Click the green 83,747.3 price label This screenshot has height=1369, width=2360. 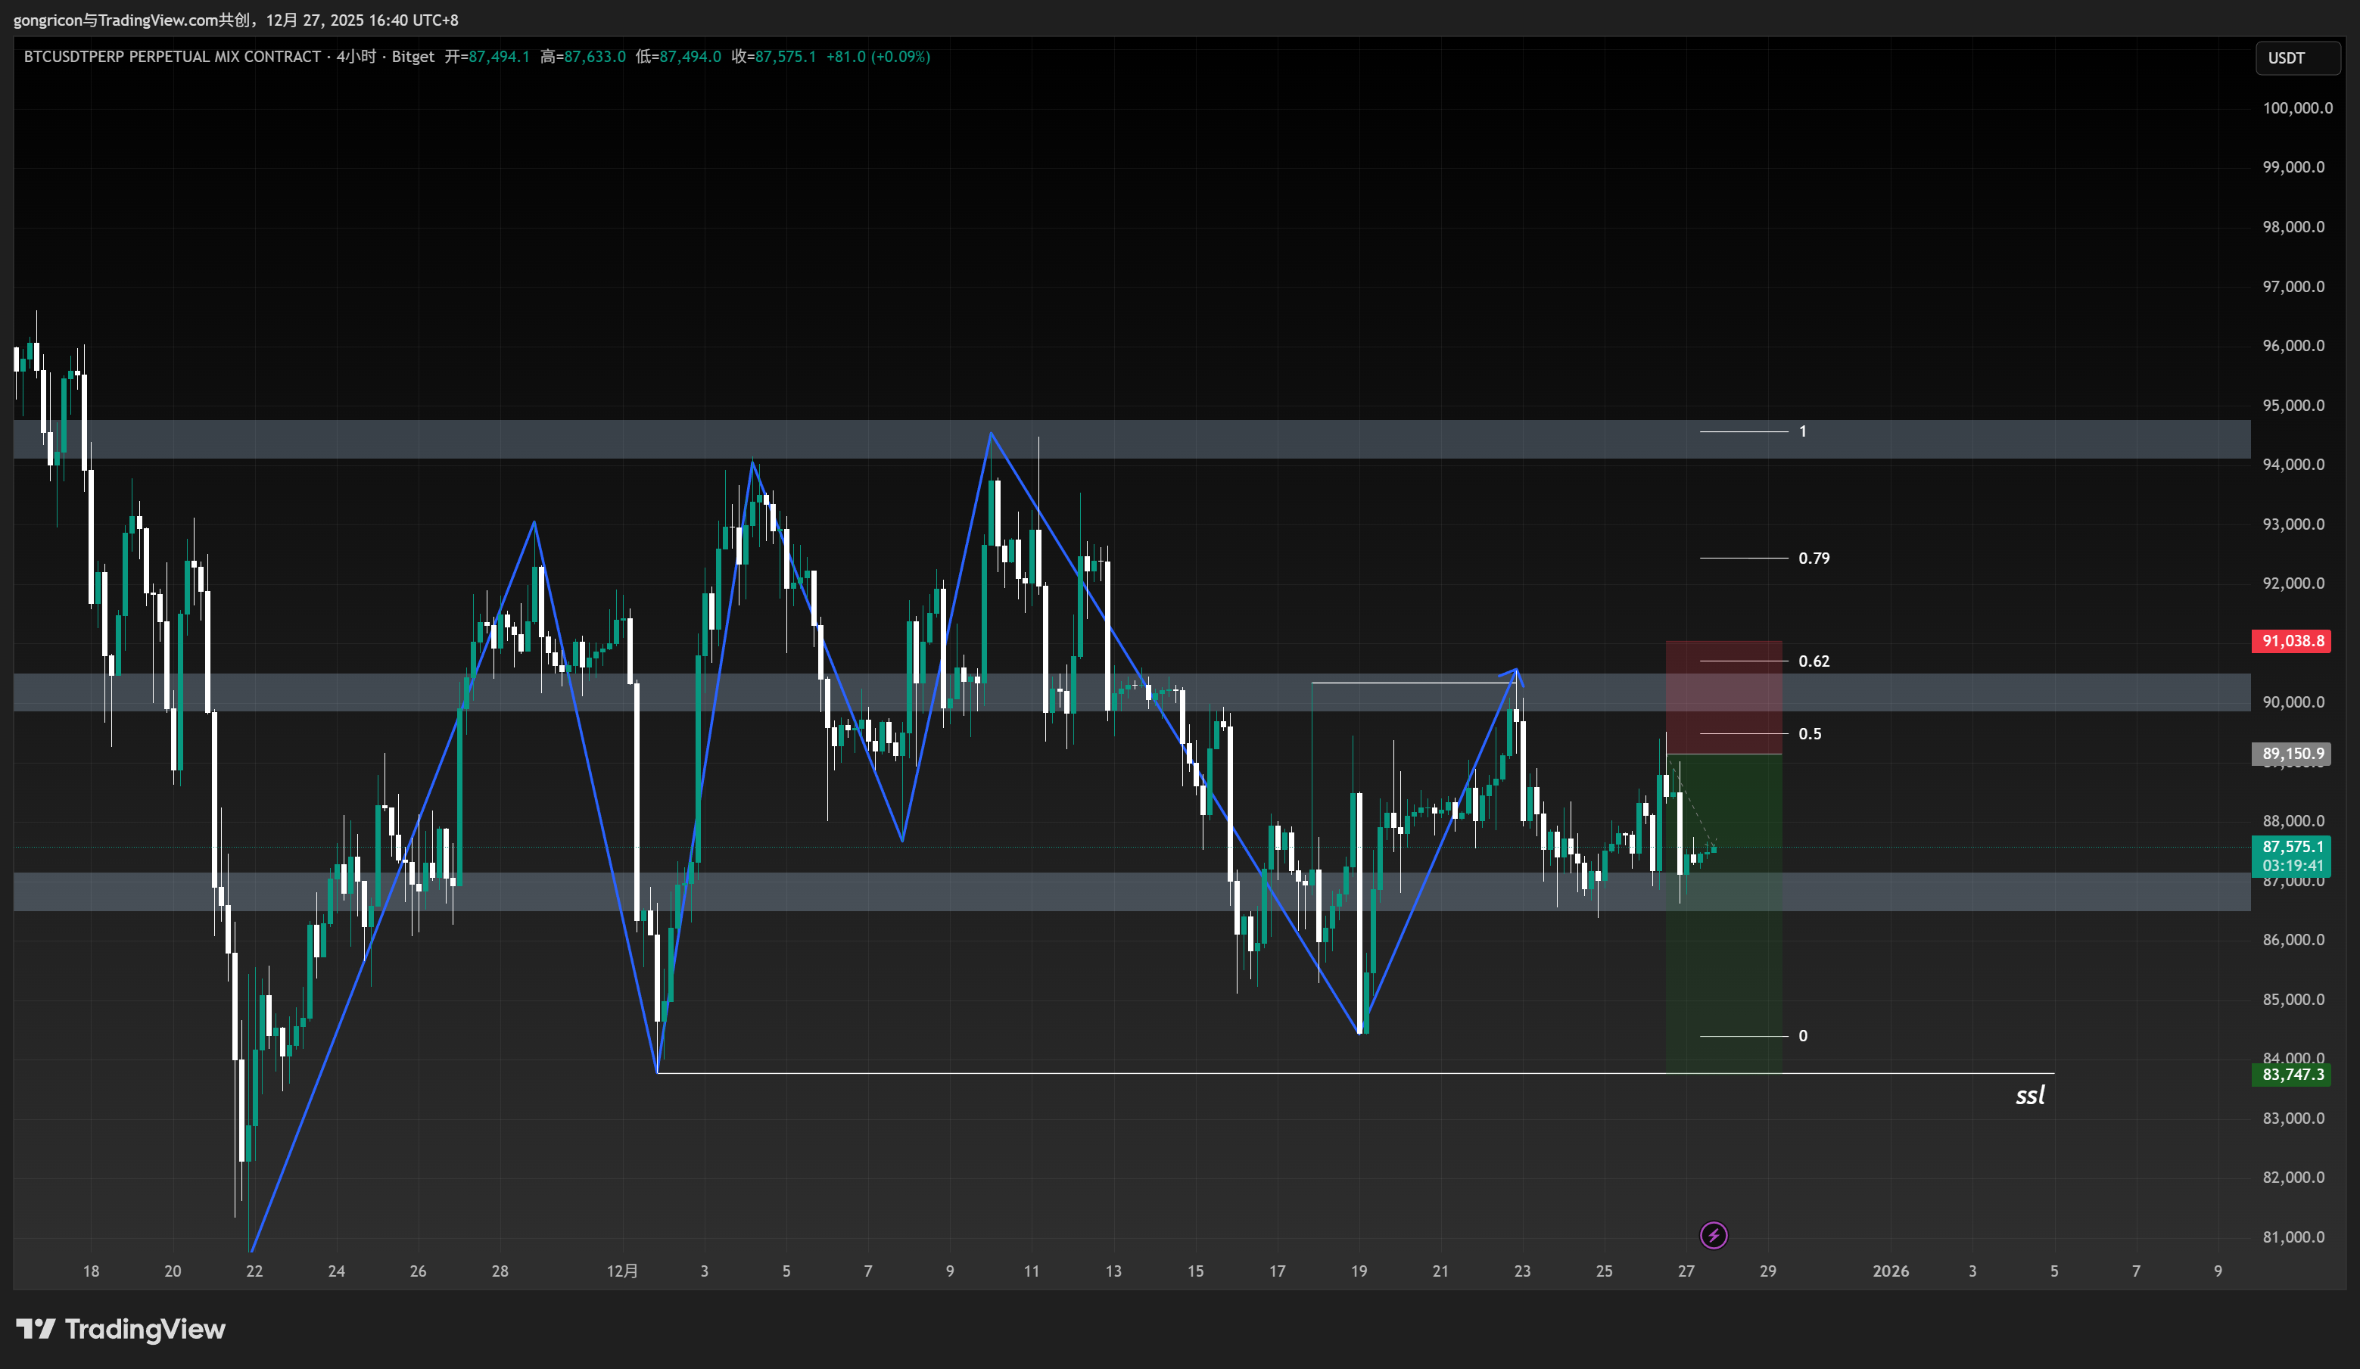pos(2292,1074)
